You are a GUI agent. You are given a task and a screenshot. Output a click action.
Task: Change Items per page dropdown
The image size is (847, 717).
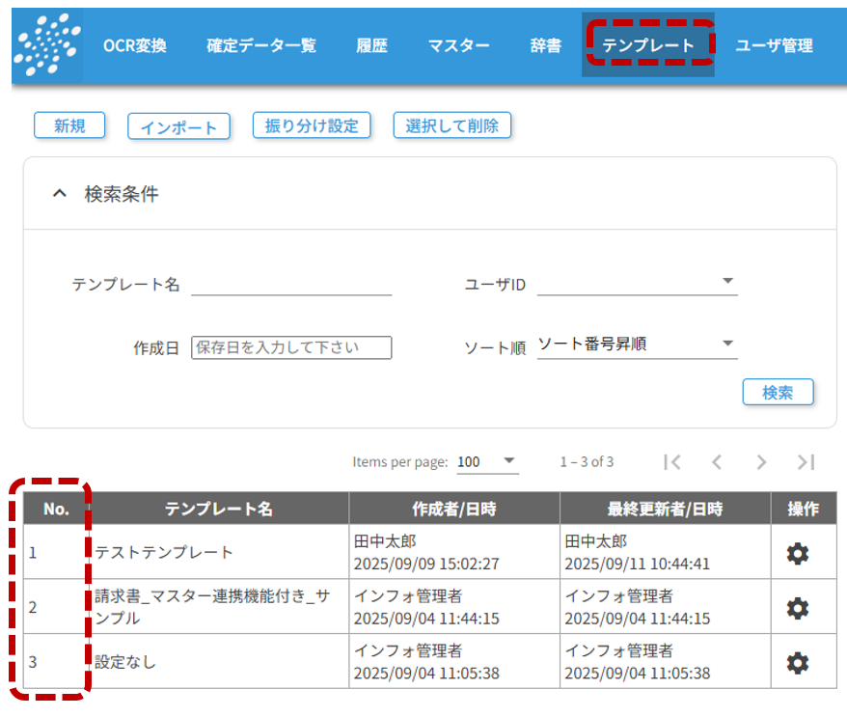tap(487, 462)
